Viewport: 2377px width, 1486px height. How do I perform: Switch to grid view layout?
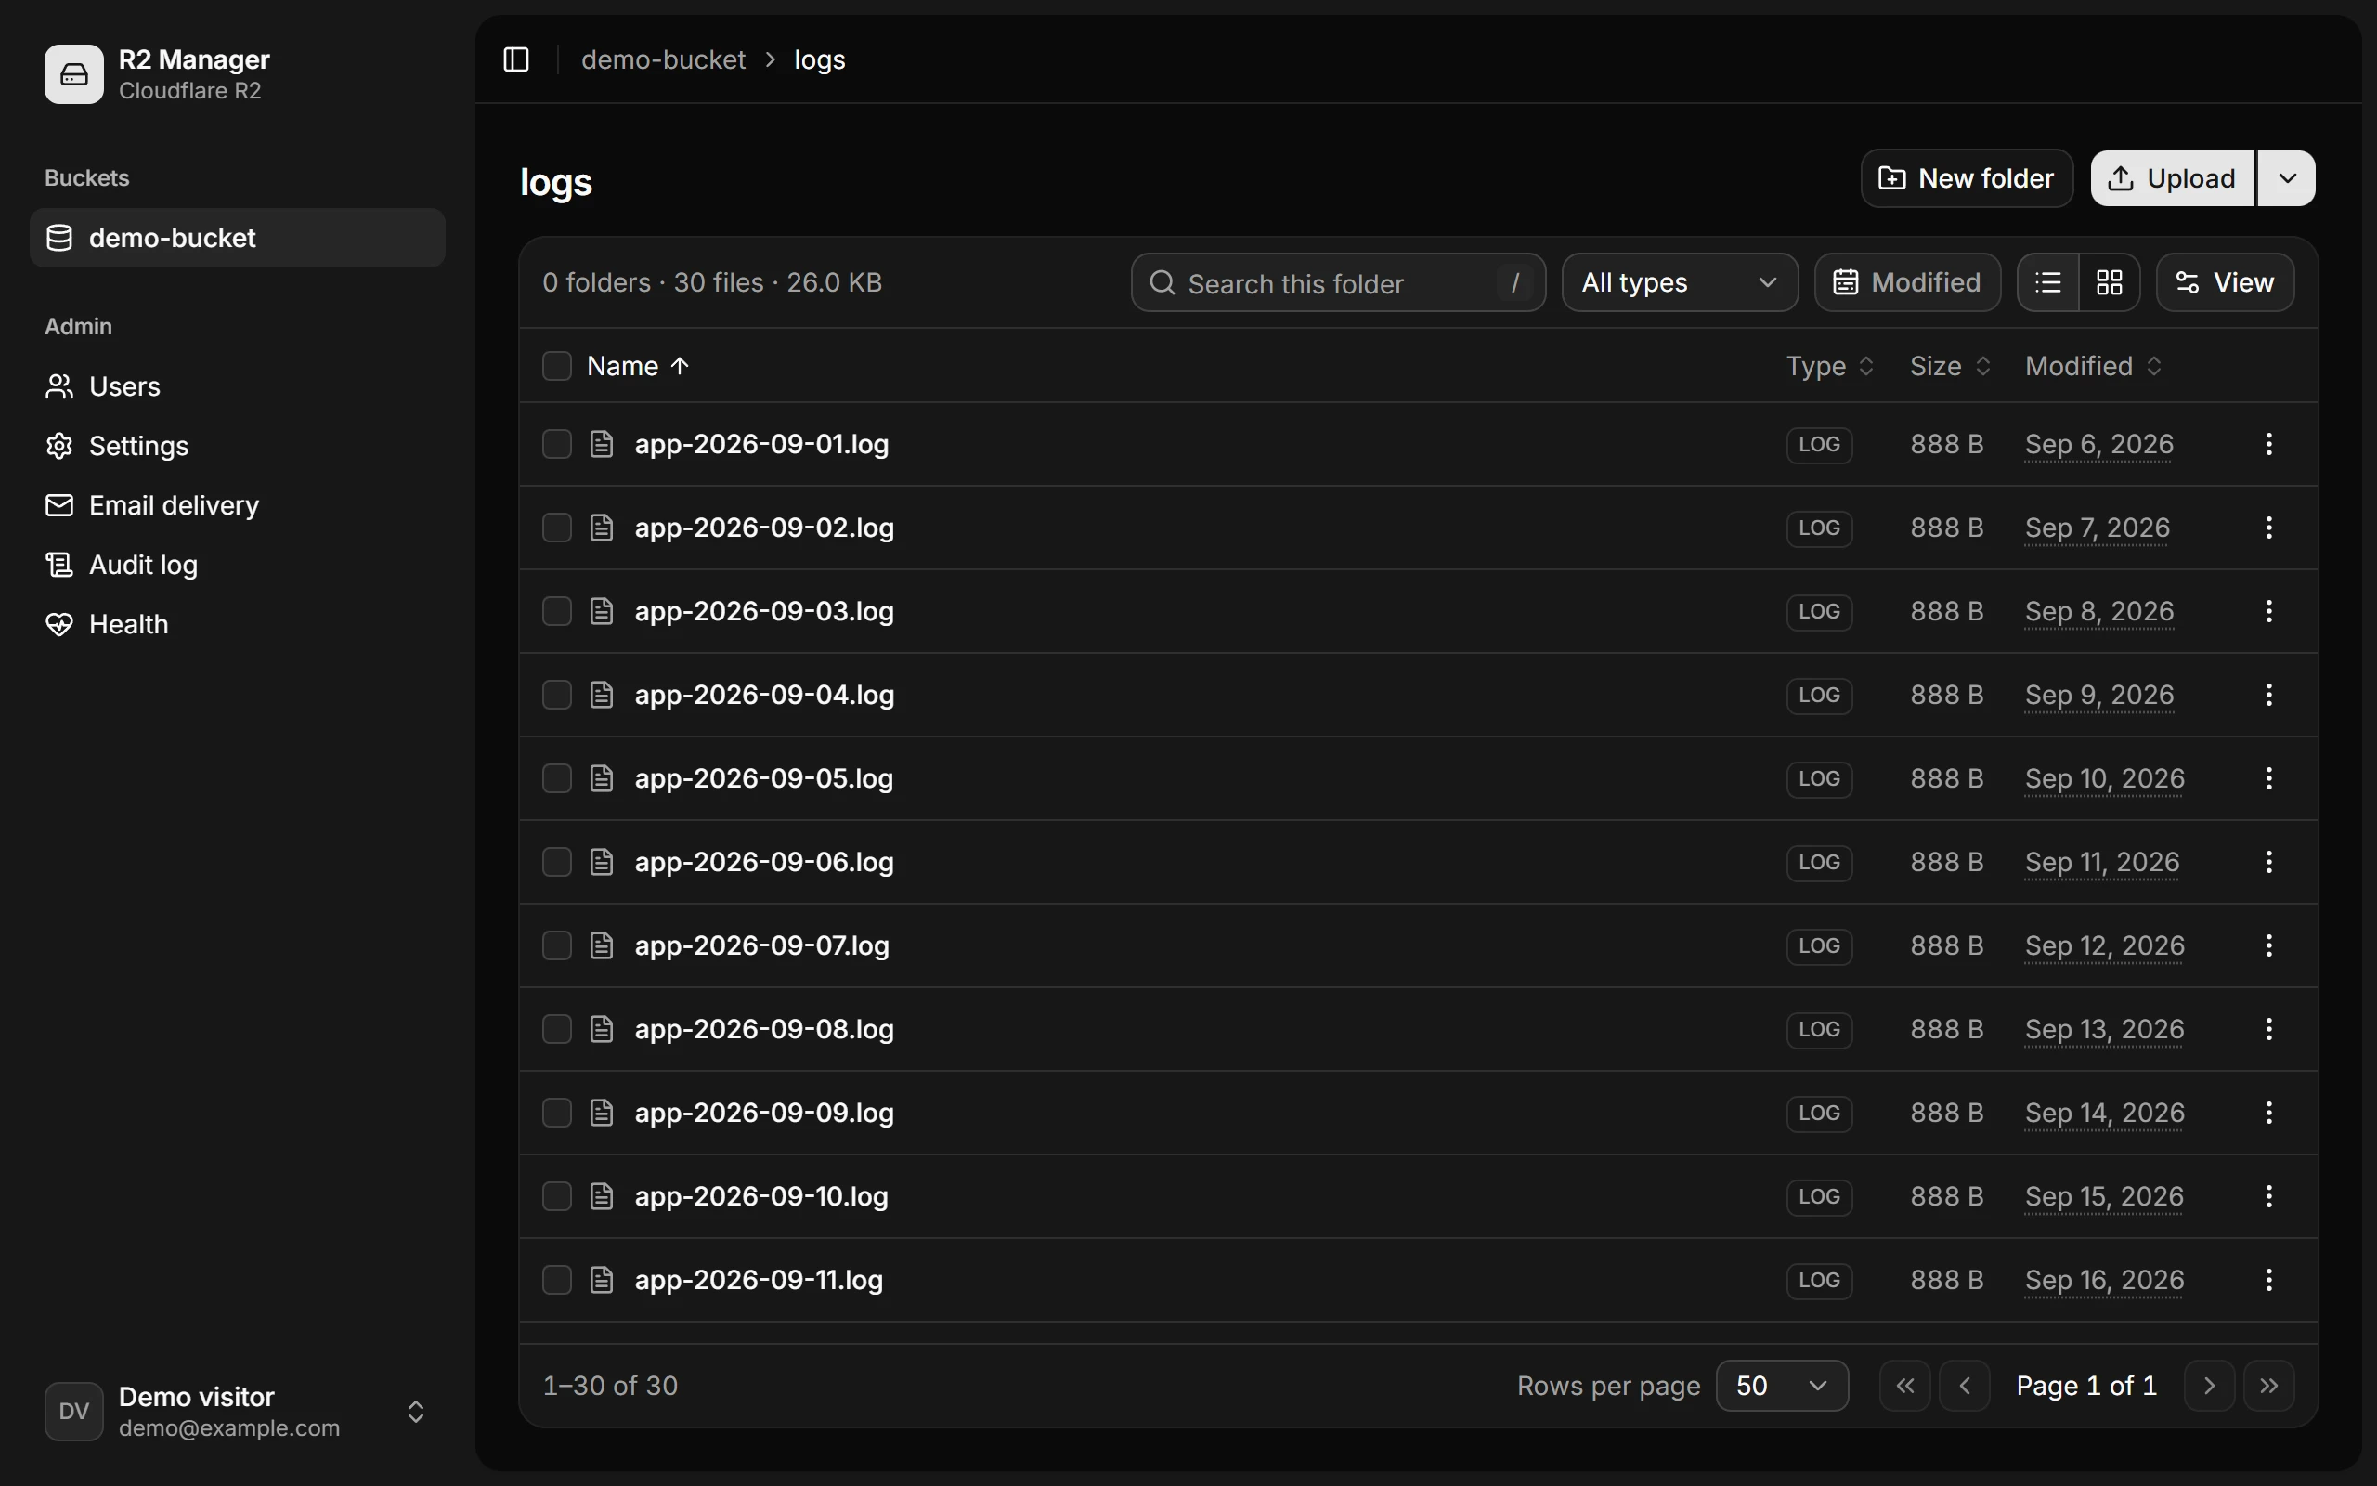(x=2109, y=283)
